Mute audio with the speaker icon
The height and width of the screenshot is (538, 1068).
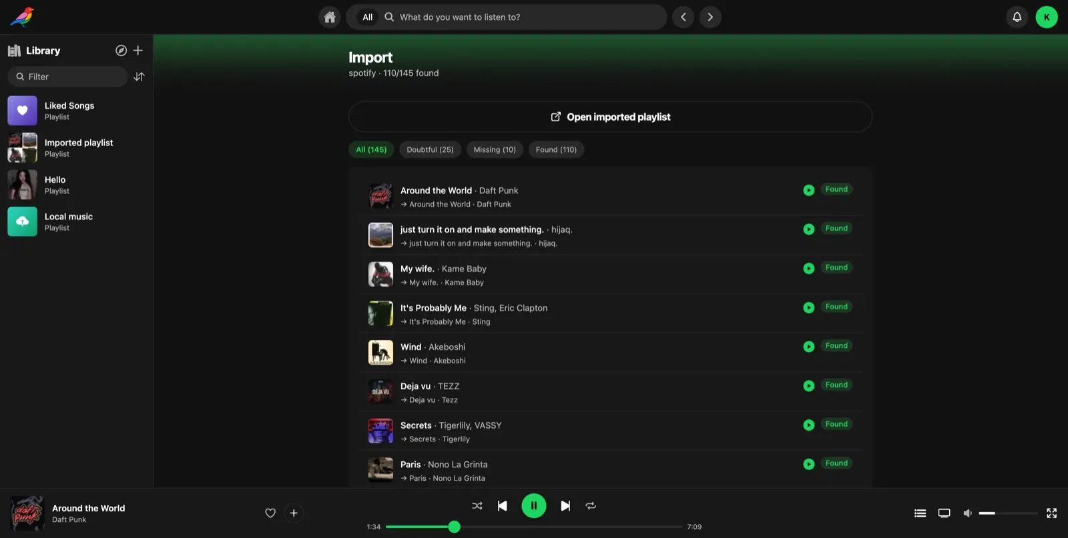pyautogui.click(x=967, y=513)
